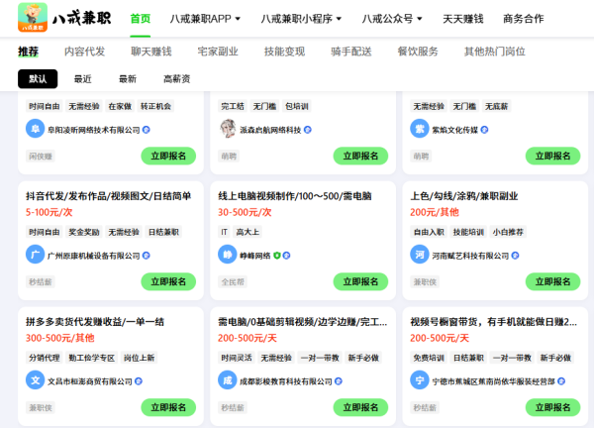Select the 内容代发 category tab
594x428 pixels.
point(84,52)
